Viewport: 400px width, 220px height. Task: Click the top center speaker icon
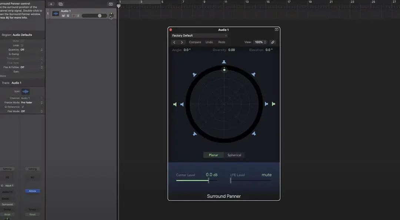click(x=224, y=62)
